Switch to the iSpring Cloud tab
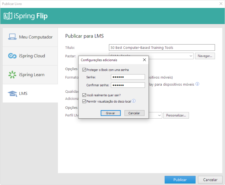Screen dimensions: 225x185 click(30, 56)
